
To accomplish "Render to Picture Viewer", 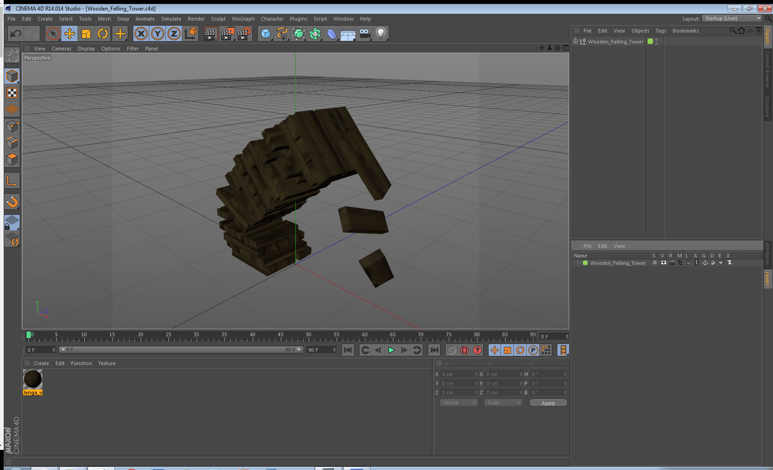I will coord(228,33).
